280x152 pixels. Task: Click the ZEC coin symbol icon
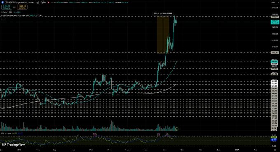(2, 2)
